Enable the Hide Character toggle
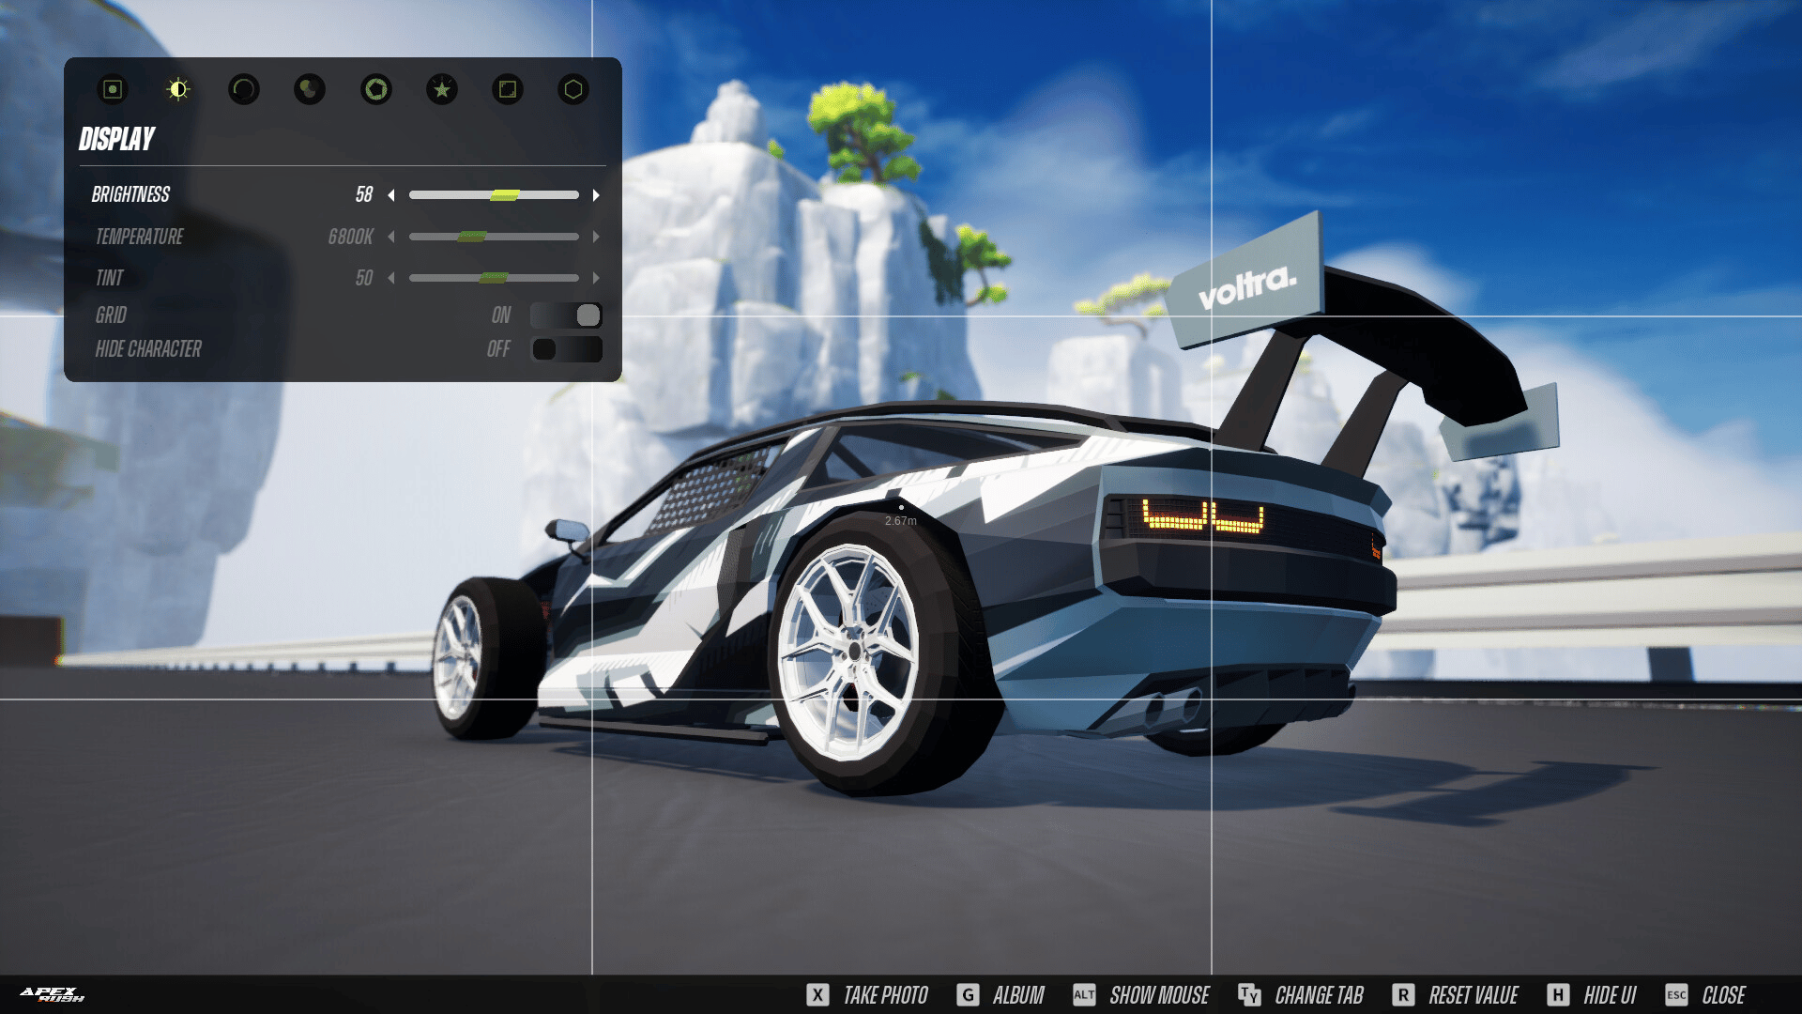The image size is (1802, 1014). [566, 349]
